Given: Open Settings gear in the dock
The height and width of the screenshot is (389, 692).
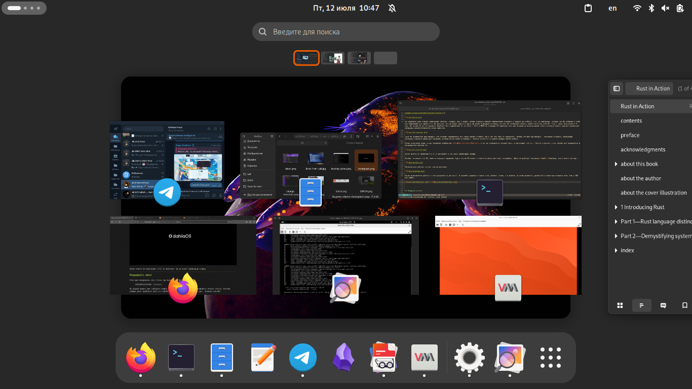Looking at the screenshot, I should pyautogui.click(x=469, y=358).
